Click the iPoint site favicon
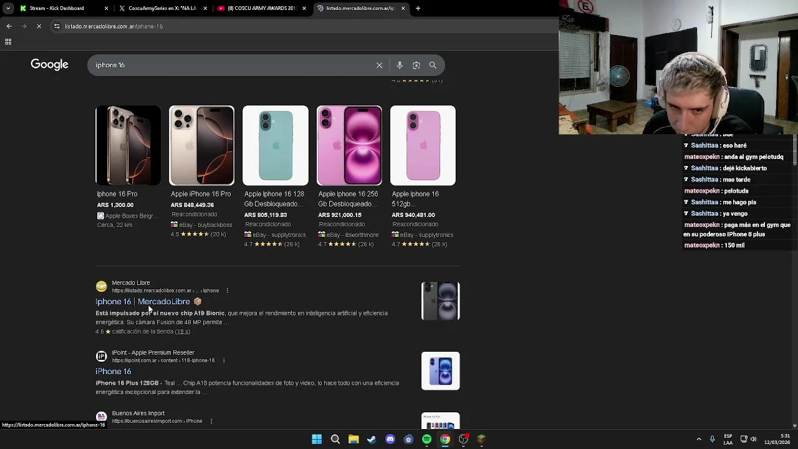 (x=101, y=356)
